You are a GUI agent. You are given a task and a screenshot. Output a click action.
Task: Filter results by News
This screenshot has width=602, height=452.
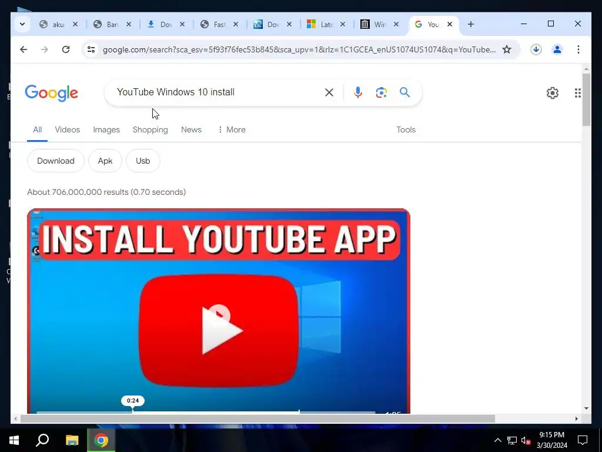click(x=191, y=129)
